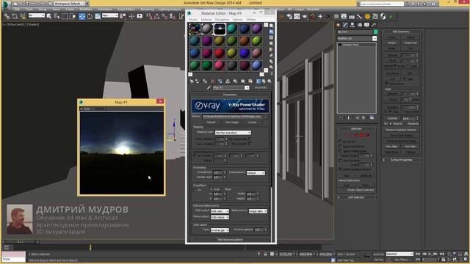Screen dimensions: 470x264
Task: Click Select and Link toolbar icon
Action: pyautogui.click(x=7, y=16)
